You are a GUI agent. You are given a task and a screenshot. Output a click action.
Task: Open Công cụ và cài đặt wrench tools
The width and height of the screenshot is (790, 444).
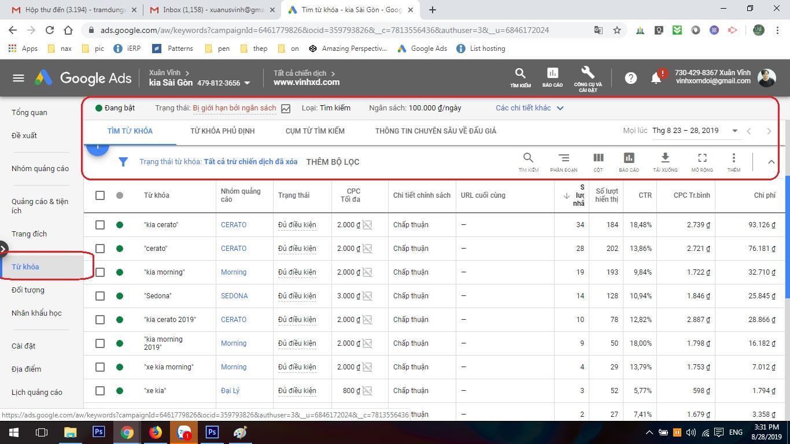click(588, 77)
